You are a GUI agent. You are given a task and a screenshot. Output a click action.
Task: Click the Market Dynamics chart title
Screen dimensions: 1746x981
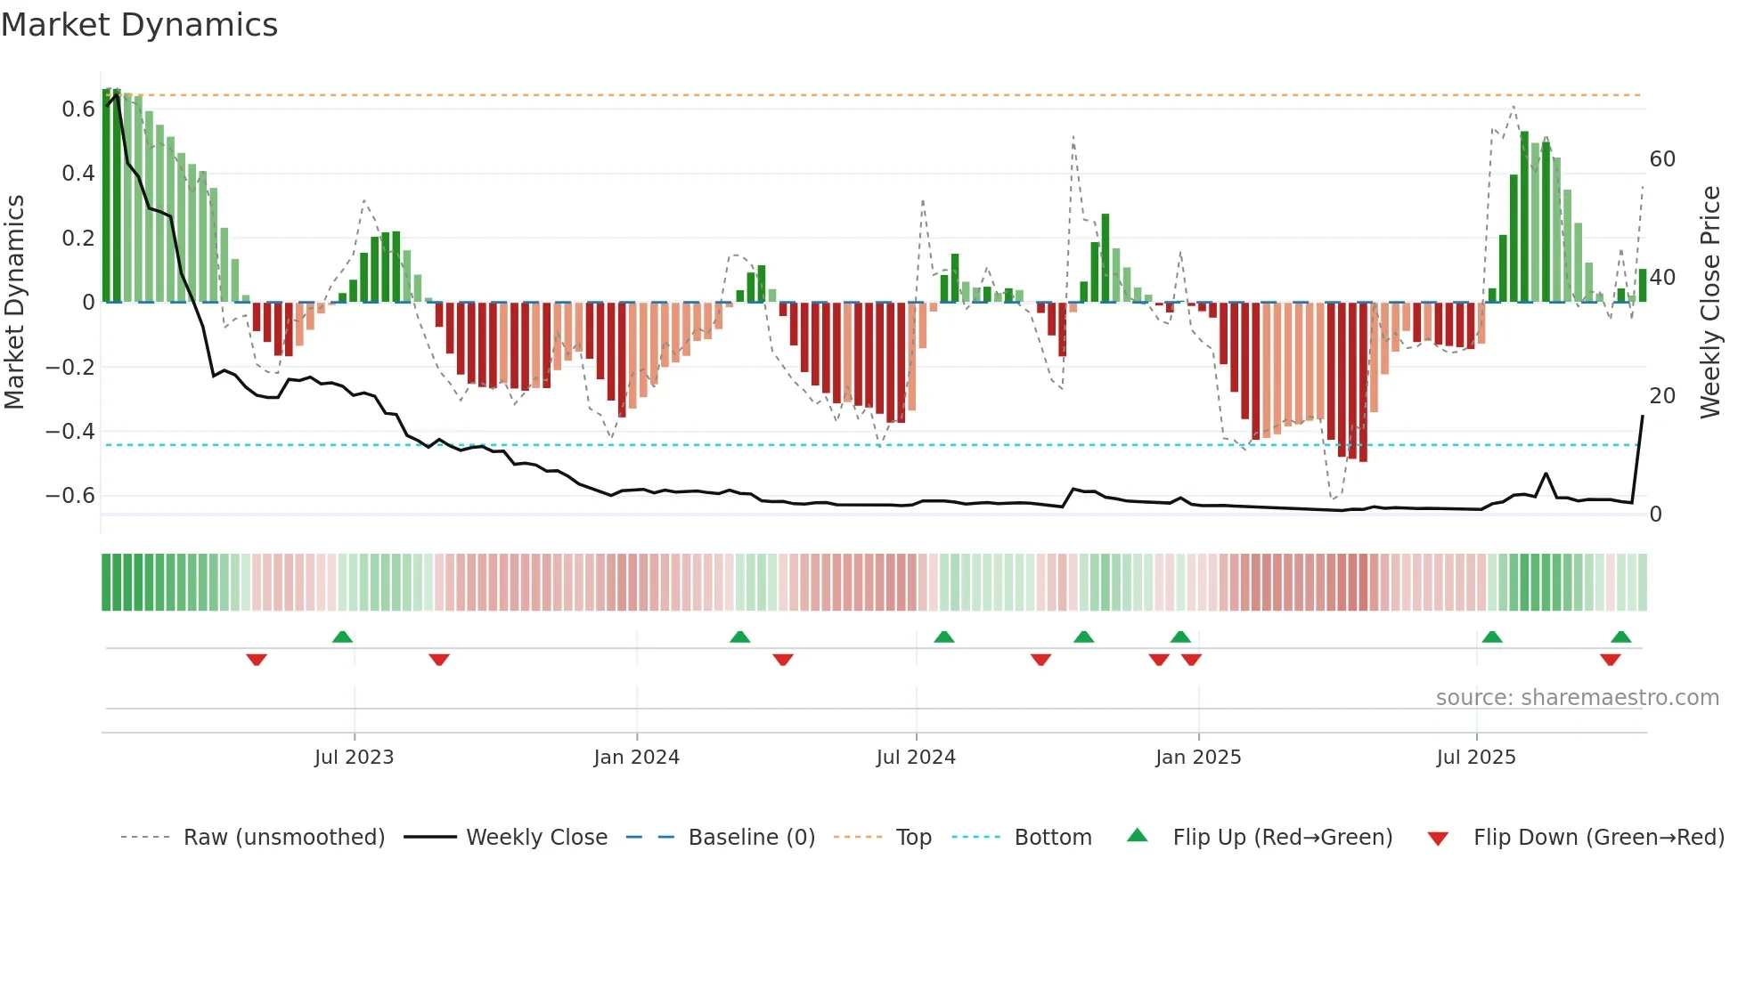[140, 25]
